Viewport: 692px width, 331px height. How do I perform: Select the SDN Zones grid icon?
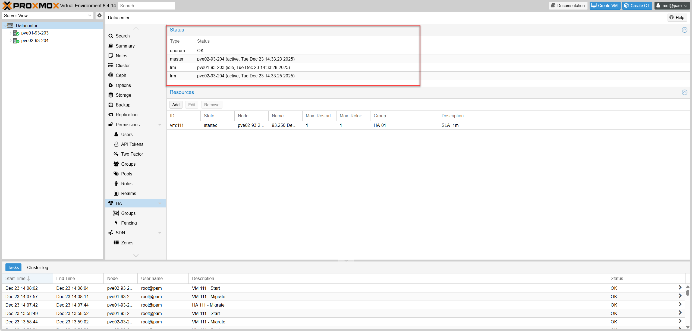pos(116,243)
